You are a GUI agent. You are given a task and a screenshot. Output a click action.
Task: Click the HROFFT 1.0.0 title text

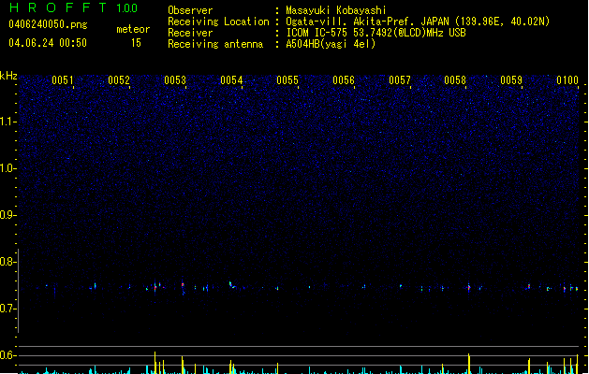[74, 7]
